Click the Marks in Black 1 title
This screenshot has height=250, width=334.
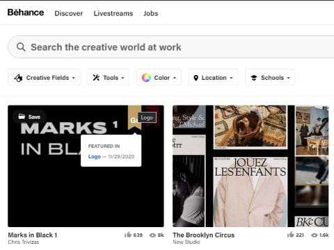pyautogui.click(x=33, y=235)
